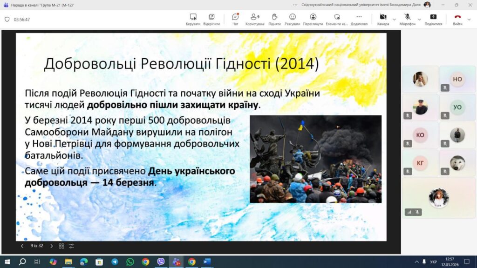This screenshot has height=268, width=477.
Task: Open slide view settings sliders icon
Action: (71, 246)
